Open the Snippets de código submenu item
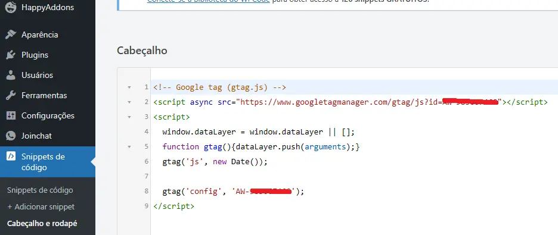Screen dimensions: 558x235 [40, 190]
